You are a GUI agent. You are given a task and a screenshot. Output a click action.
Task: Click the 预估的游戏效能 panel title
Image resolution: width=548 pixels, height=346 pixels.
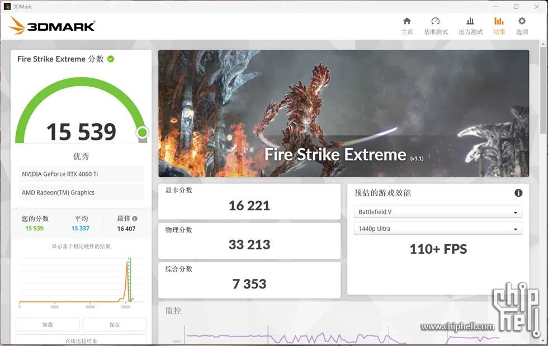pyautogui.click(x=382, y=193)
